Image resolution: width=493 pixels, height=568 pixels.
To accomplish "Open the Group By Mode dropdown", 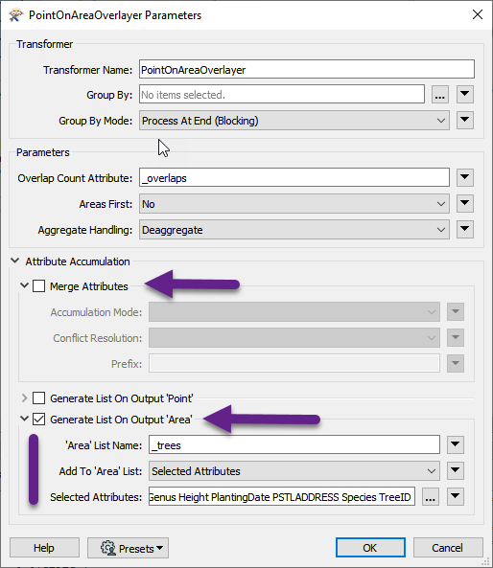I will (294, 121).
